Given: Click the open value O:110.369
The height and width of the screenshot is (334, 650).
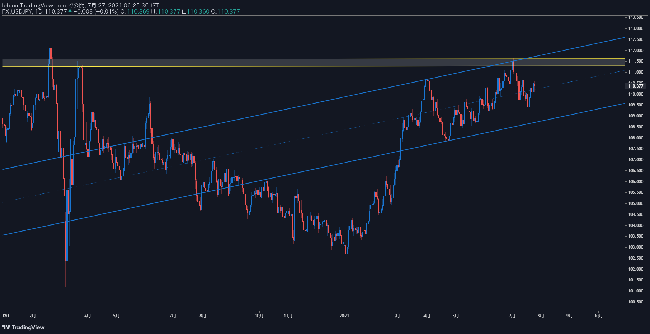Looking at the screenshot, I should [x=135, y=11].
